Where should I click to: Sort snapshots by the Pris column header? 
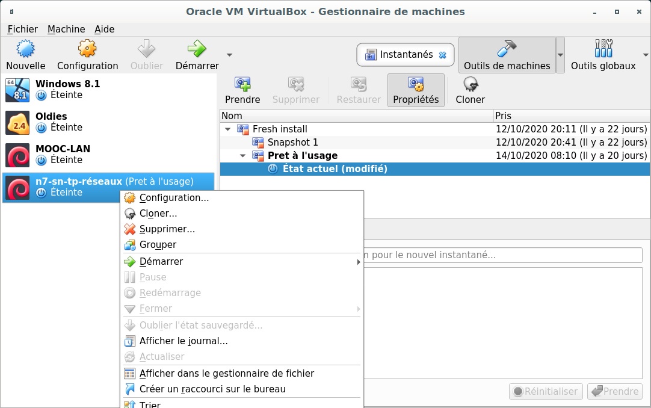(x=572, y=116)
